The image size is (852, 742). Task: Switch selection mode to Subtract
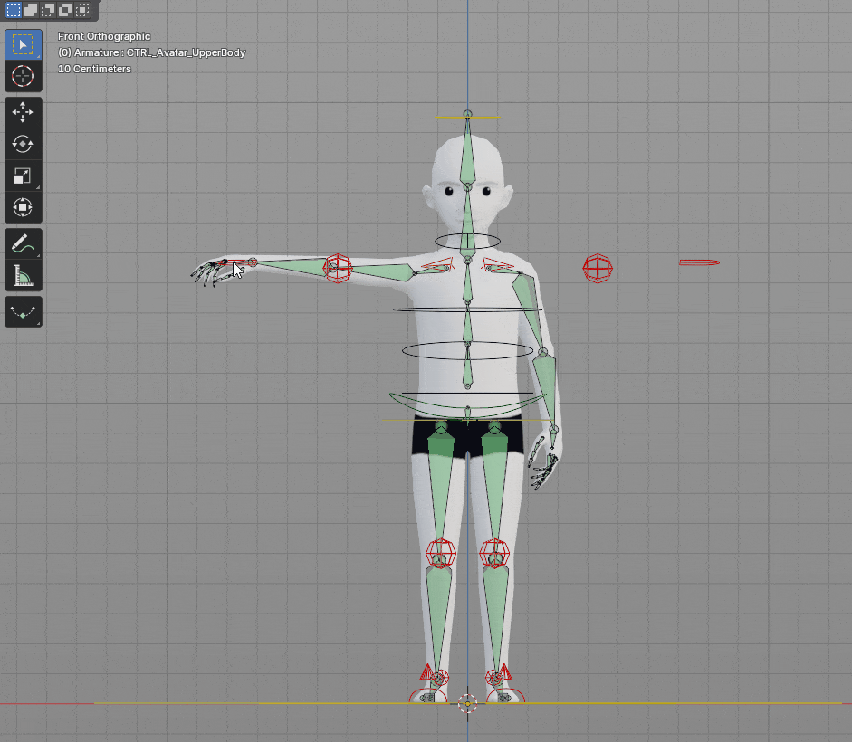pos(48,10)
